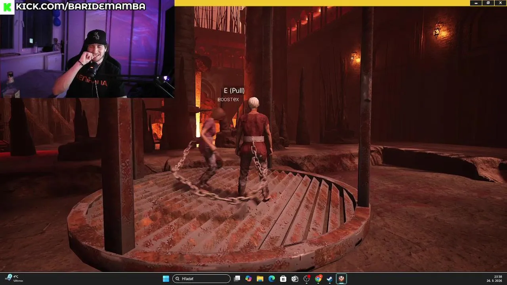Click the BOOSTex player name label
The width and height of the screenshot is (507, 285).
click(x=228, y=99)
